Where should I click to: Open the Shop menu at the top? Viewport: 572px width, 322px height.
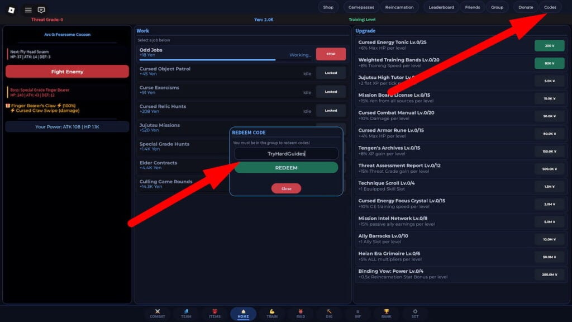[x=328, y=7]
